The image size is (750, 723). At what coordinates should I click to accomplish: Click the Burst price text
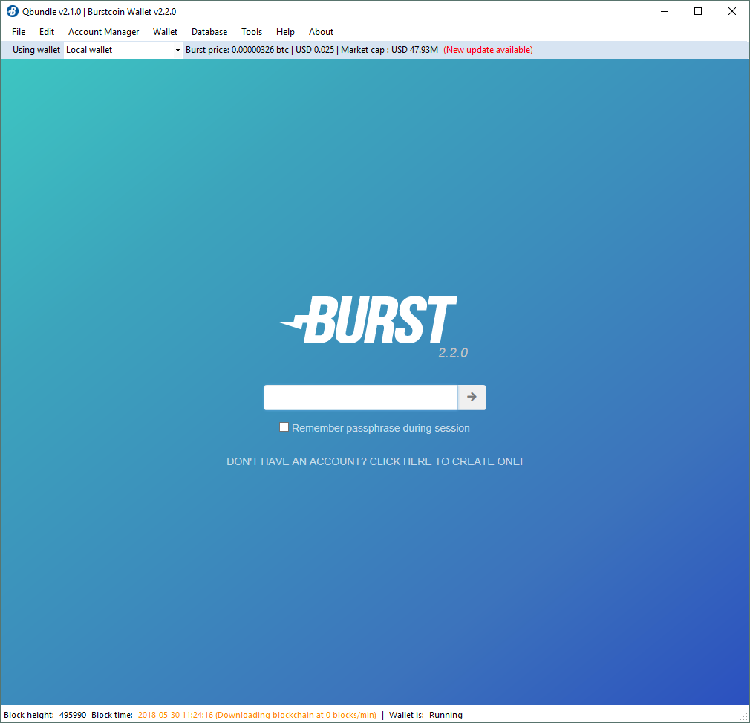[237, 50]
